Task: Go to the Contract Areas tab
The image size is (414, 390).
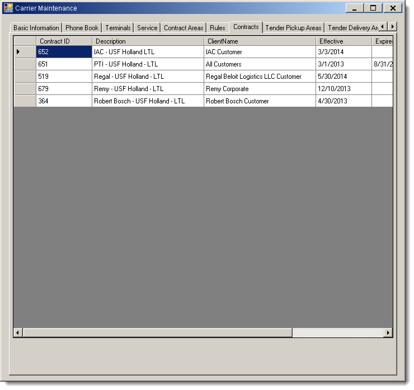Action: click(x=184, y=28)
